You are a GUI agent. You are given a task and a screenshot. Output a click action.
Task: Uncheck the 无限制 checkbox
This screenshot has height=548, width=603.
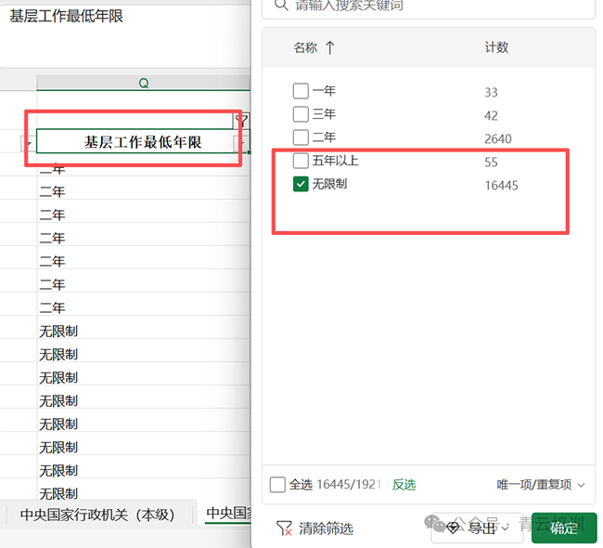point(301,184)
